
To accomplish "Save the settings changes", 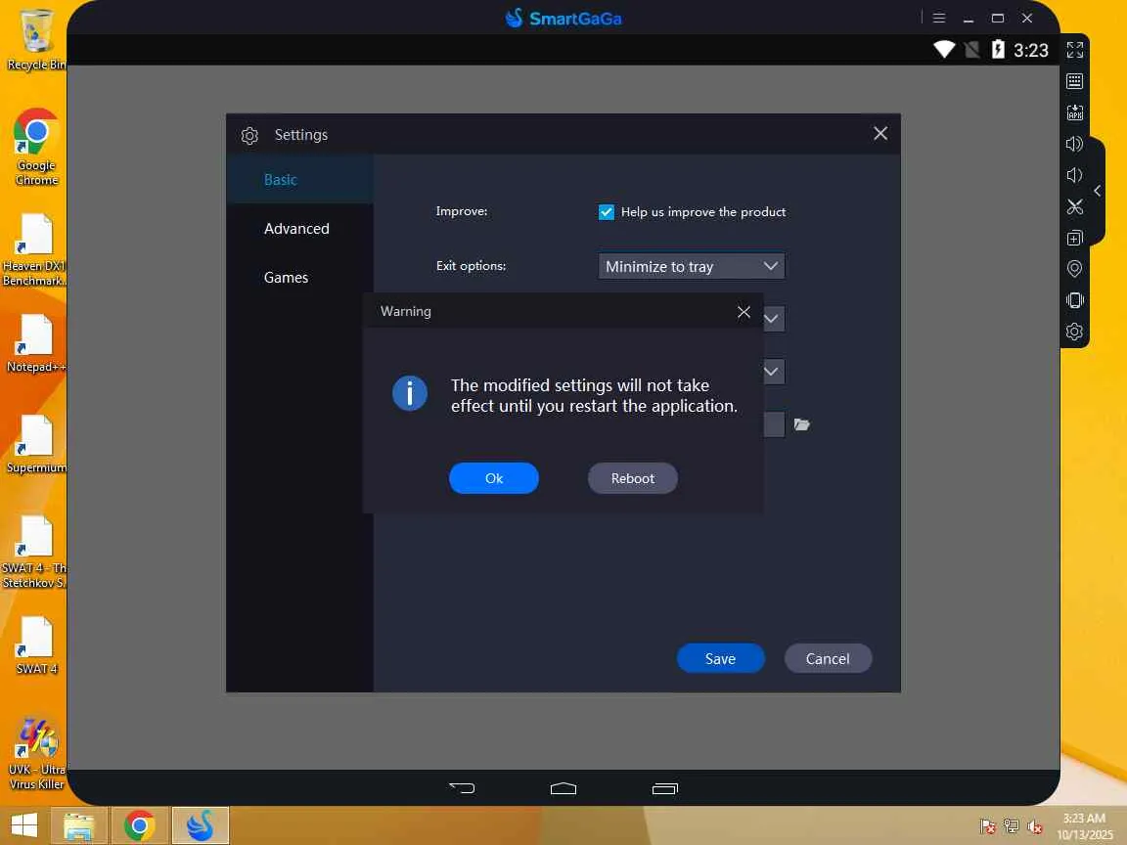I will point(720,659).
